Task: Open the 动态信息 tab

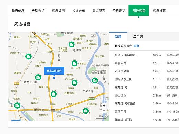Action: tap(18, 11)
